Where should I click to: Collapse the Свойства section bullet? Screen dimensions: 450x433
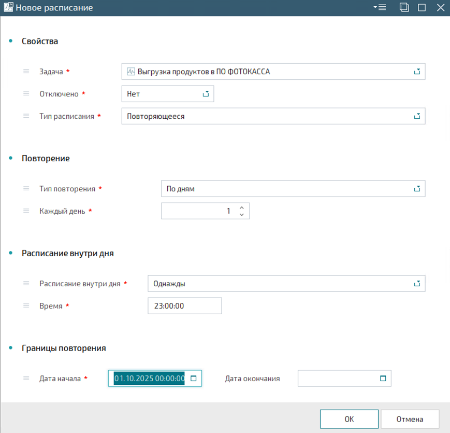pos(11,41)
